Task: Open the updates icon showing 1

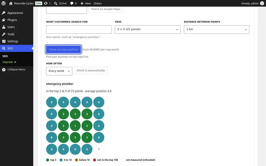Action: (x=46, y=3)
